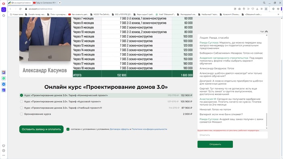The image size is (283, 159).
Task: Click the webinar speaker video thumbnail
Action: click(45, 40)
